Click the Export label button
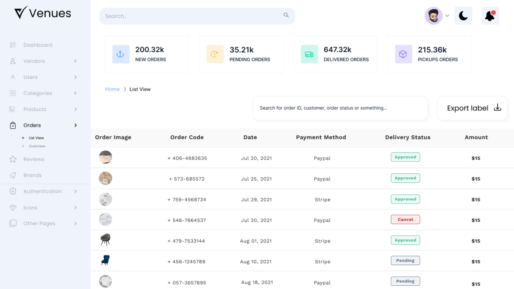This screenshot has height=289, width=514. (x=472, y=108)
